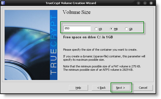161x99 pixels.
Task: Proceed with the Next button
Action: tap(121, 88)
